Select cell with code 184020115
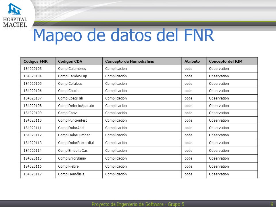The width and height of the screenshot is (276, 207). pos(38,158)
